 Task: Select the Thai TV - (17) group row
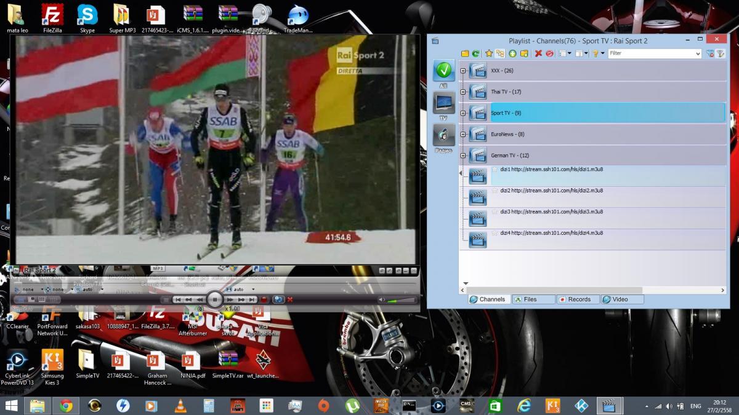click(x=592, y=92)
